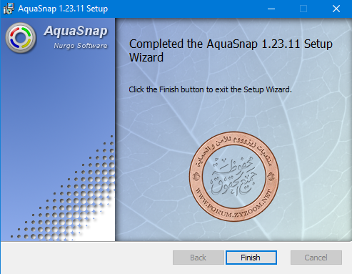Close the AquaSnap Setup window
Screen dimensions: 352x274
click(x=336, y=9)
